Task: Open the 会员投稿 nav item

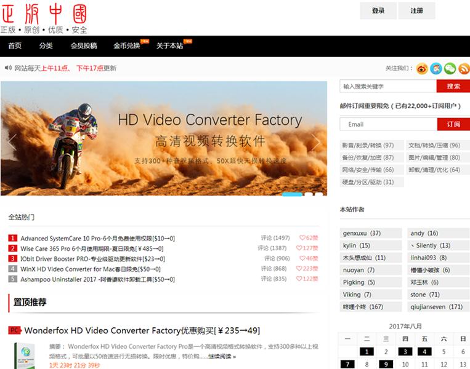Action: 84,46
